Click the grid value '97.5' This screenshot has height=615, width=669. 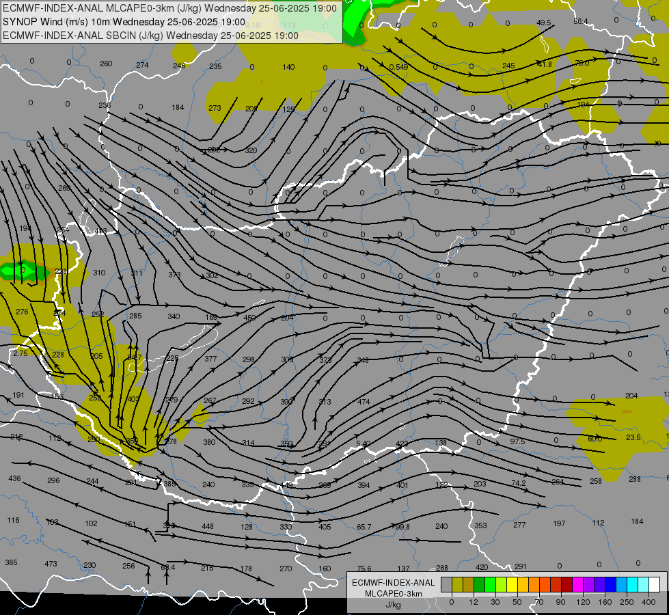(517, 441)
